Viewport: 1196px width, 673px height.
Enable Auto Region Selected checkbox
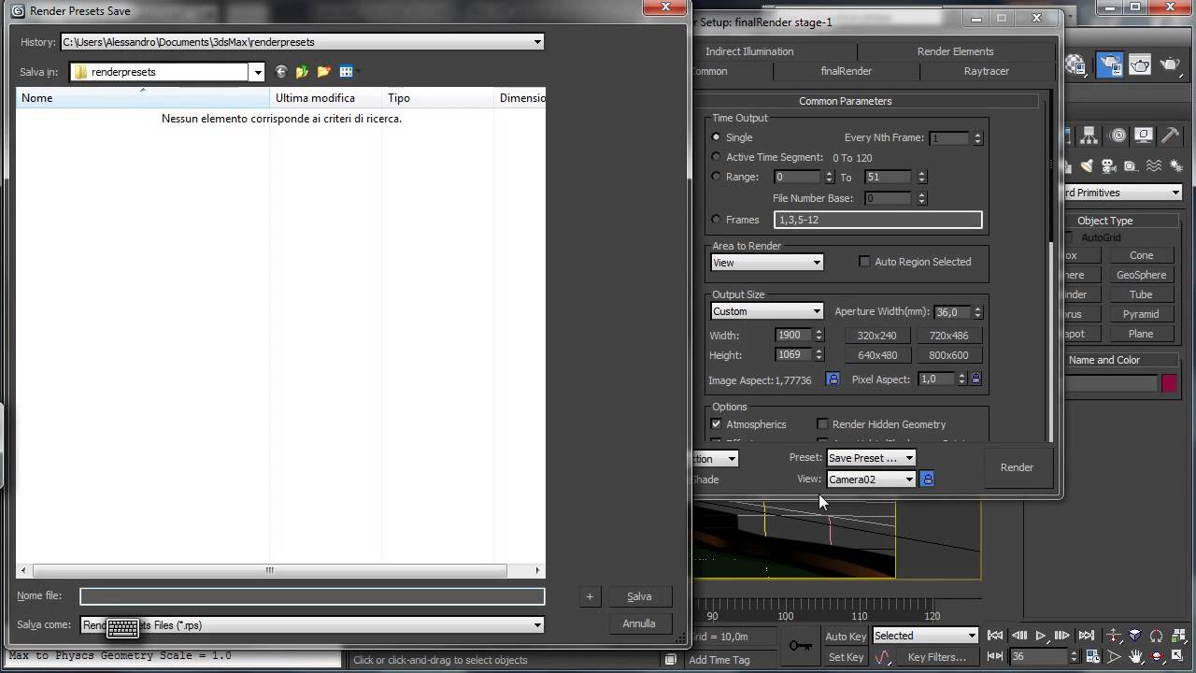(x=864, y=262)
